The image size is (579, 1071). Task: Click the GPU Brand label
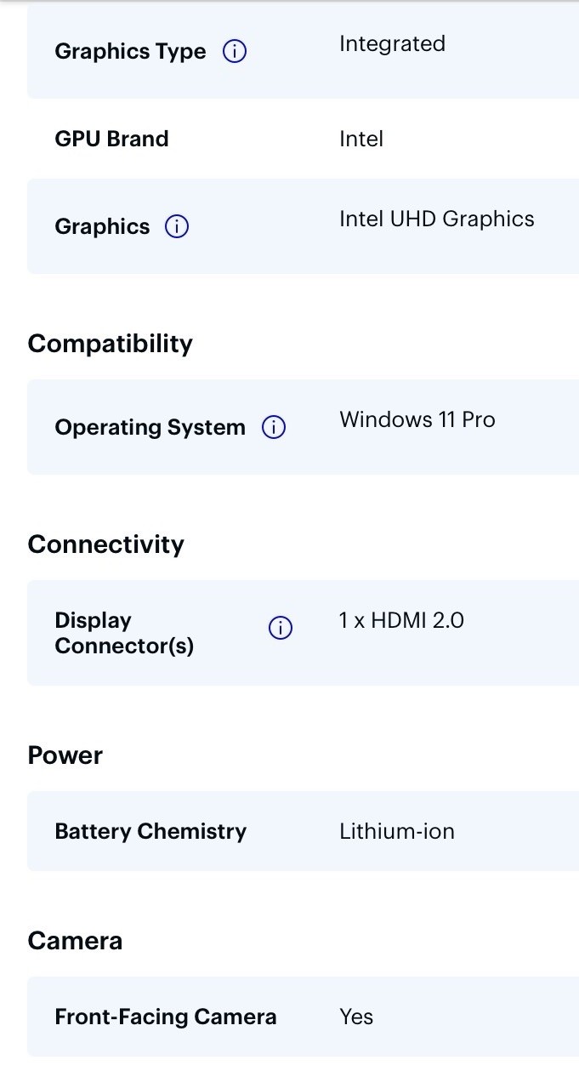coord(111,139)
